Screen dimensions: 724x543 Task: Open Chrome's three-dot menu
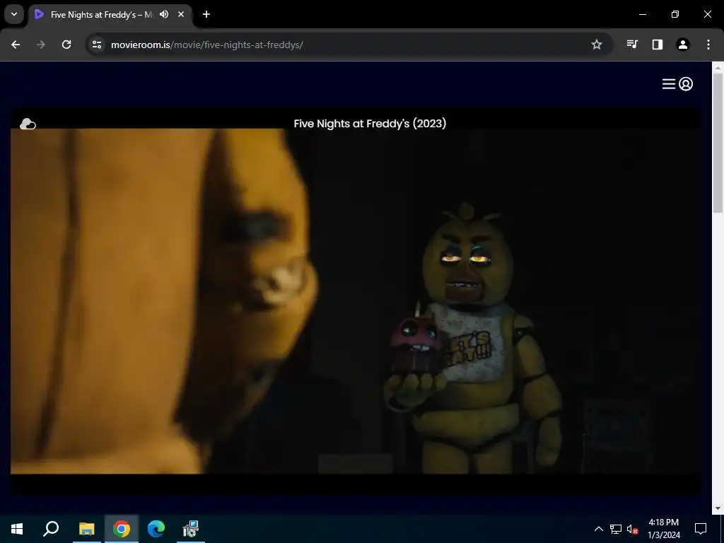(708, 45)
